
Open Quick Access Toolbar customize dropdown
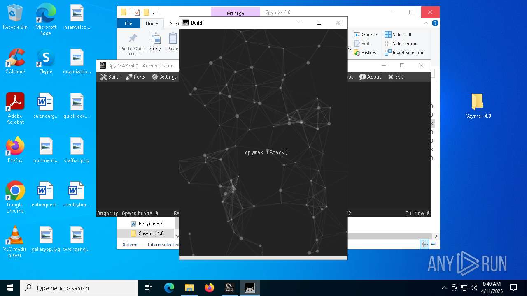point(154,12)
